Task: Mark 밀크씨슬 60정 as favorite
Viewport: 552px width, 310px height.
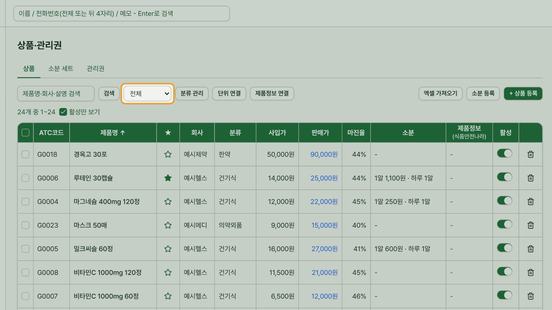Action: [x=168, y=249]
